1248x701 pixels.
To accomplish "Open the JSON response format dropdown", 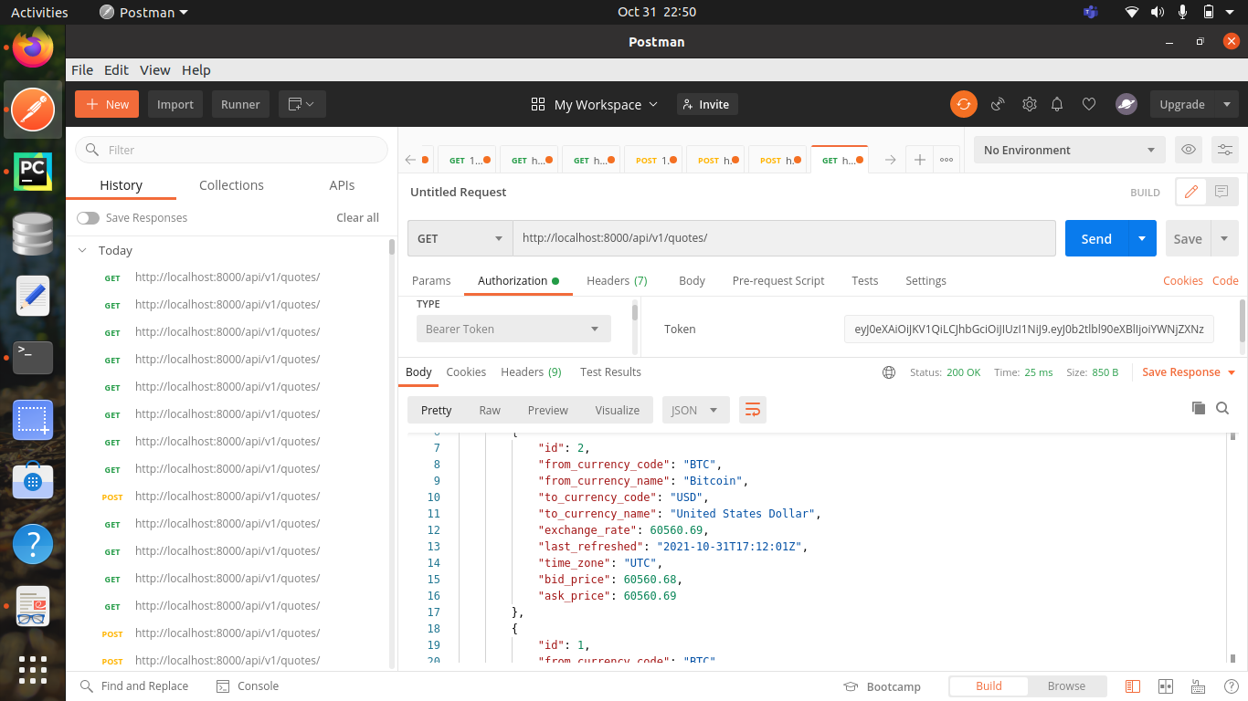I will [695, 410].
